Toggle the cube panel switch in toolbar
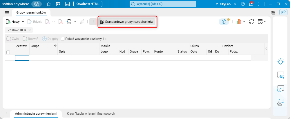290x119 pixels. click(x=224, y=22)
